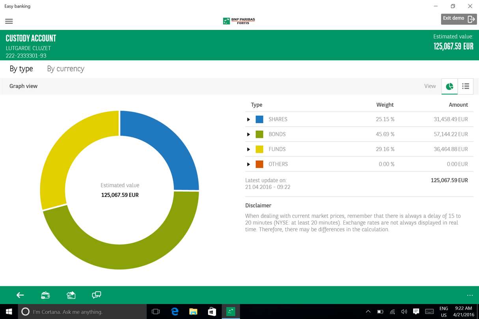Click the yellow FUNDS color swatch
This screenshot has width=479, height=319.
tap(259, 149)
